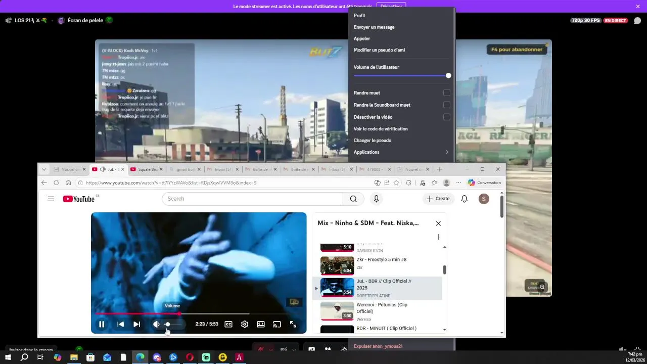Adjust the YouTube volume slider
Viewport: 647px width, 364px height.
tap(174, 325)
